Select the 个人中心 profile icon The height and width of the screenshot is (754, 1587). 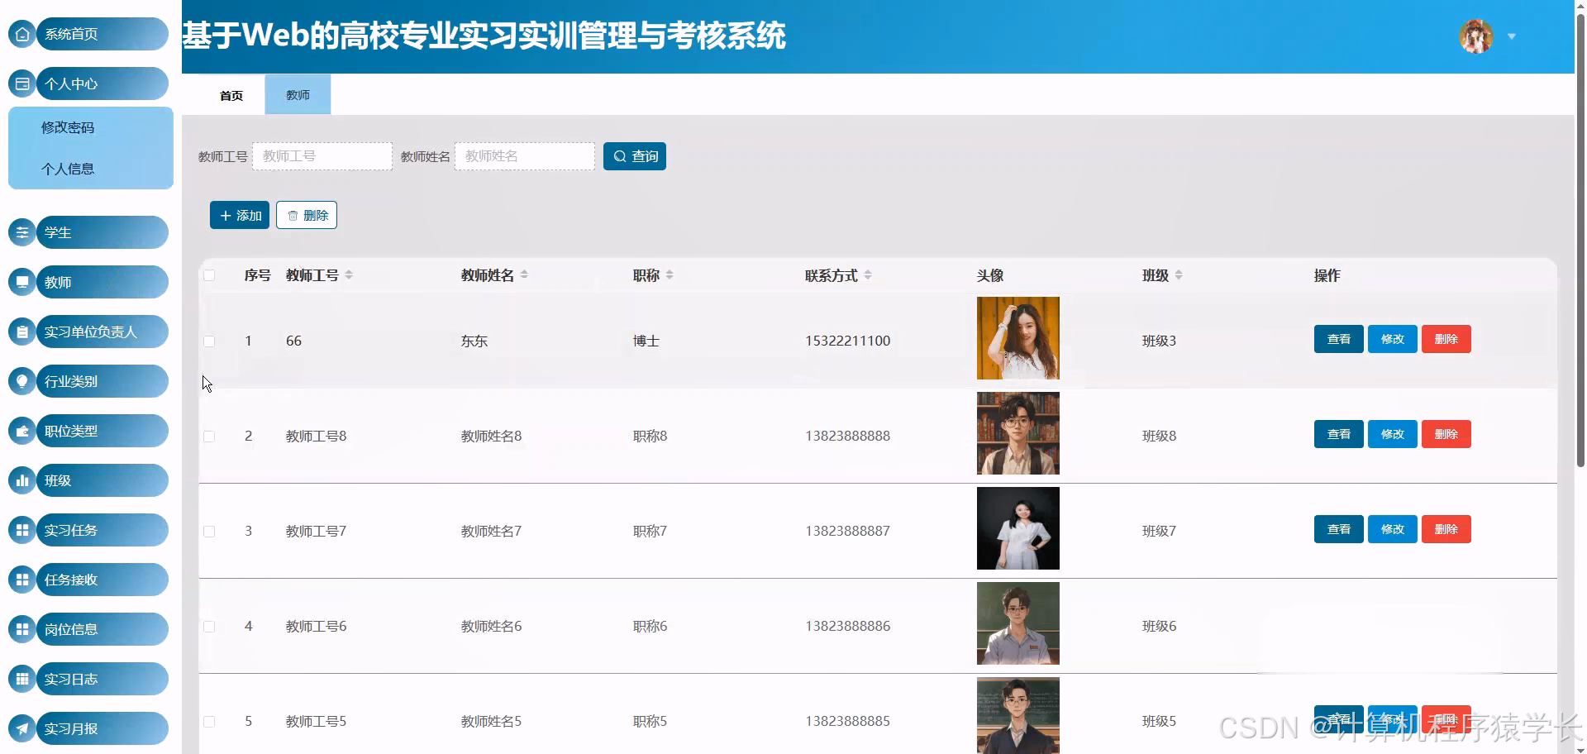[x=21, y=84]
